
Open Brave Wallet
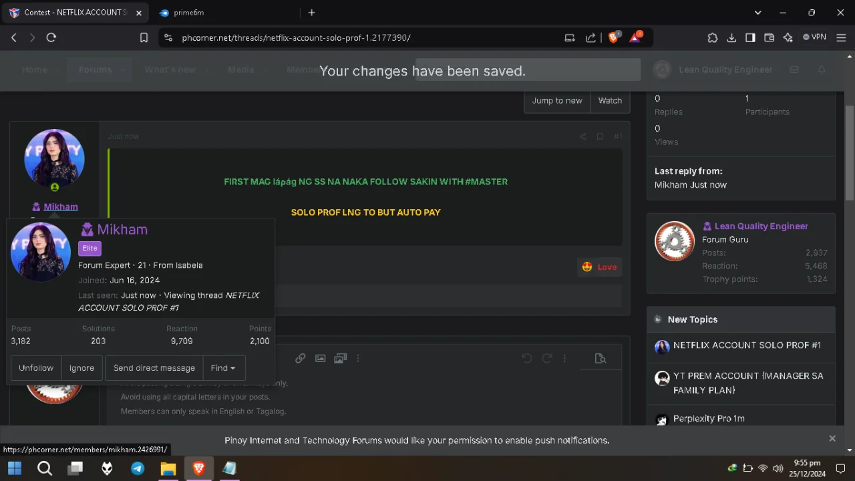[x=769, y=38]
